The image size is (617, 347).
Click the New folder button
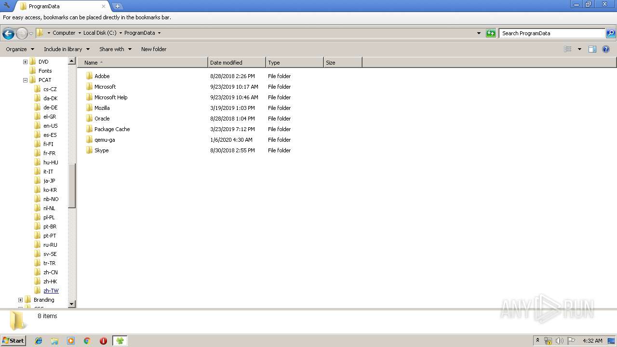click(154, 49)
